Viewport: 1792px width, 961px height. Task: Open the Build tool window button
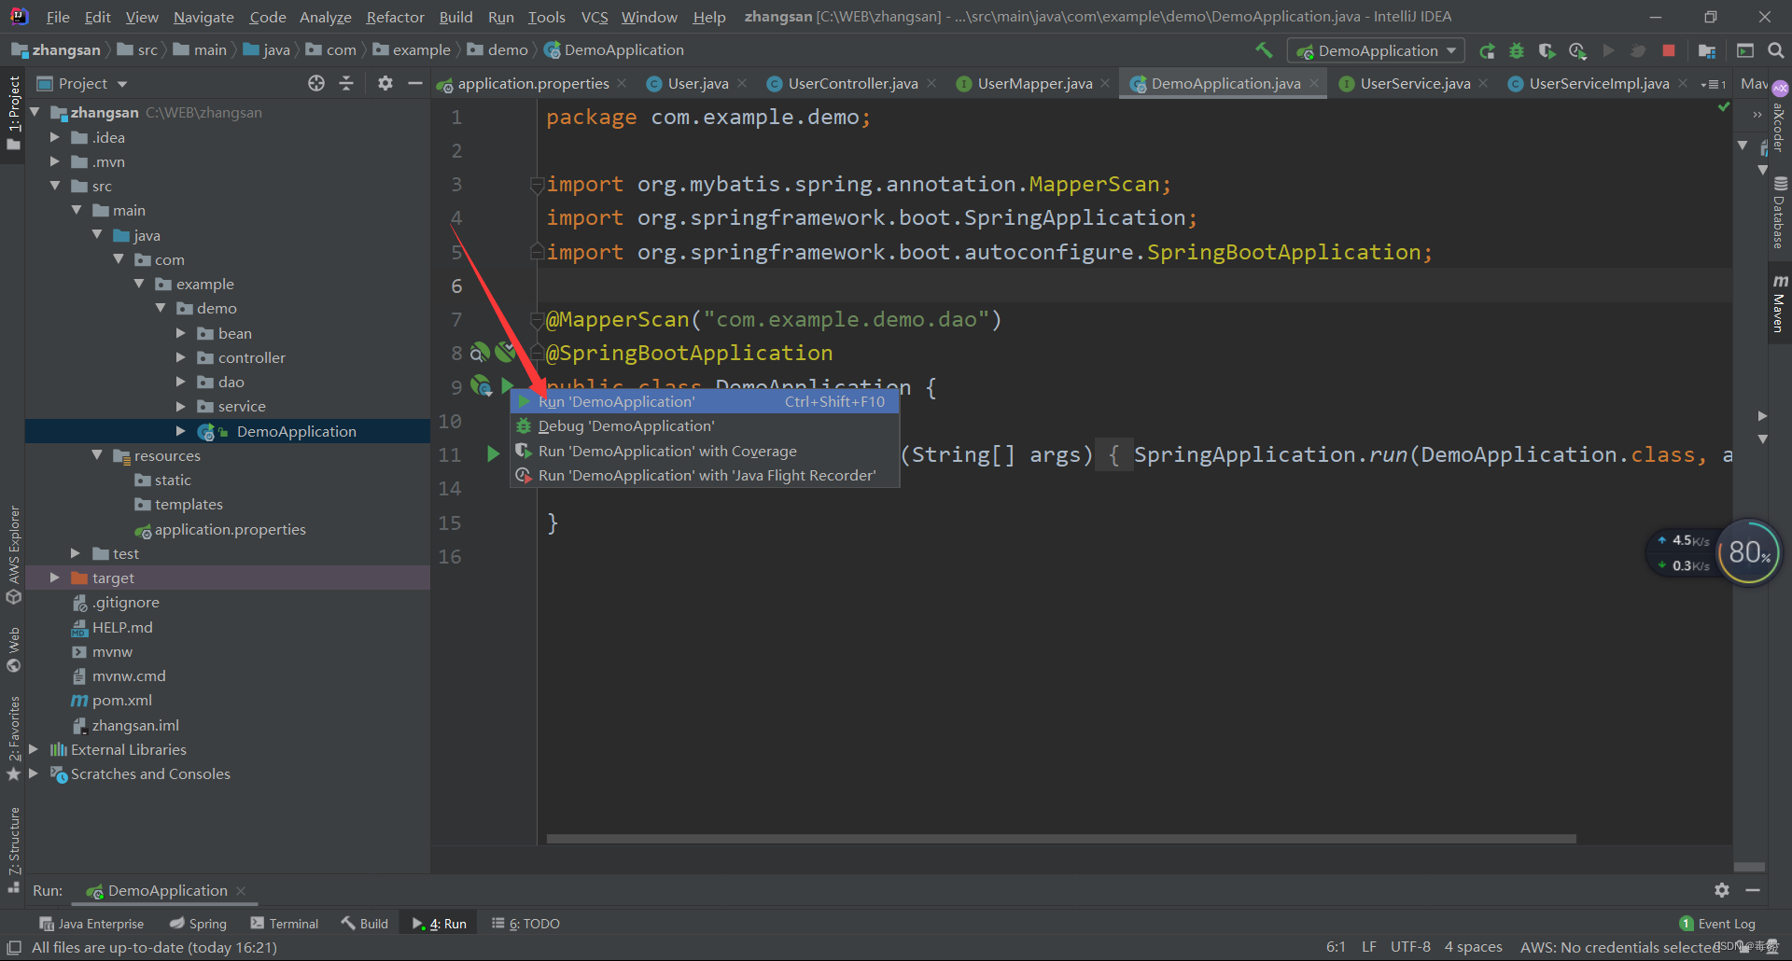[x=365, y=924]
